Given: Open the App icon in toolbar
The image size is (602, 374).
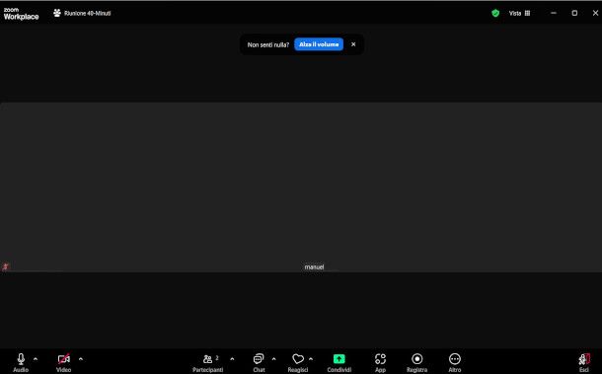Looking at the screenshot, I should pos(380,359).
